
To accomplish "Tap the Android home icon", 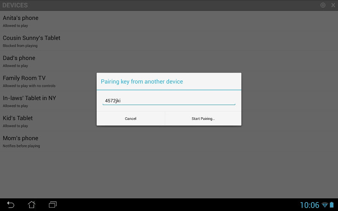I will click(x=31, y=205).
